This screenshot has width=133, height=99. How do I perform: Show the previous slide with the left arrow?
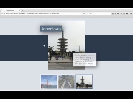point(44,46)
